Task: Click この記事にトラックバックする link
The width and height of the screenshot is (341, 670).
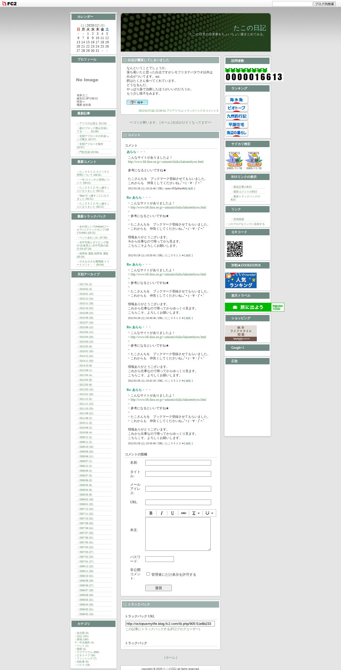Action: pyautogui.click(x=163, y=629)
